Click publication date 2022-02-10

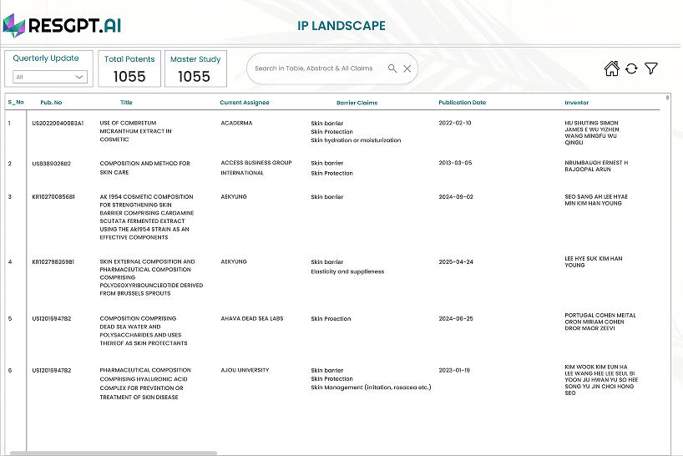(455, 123)
